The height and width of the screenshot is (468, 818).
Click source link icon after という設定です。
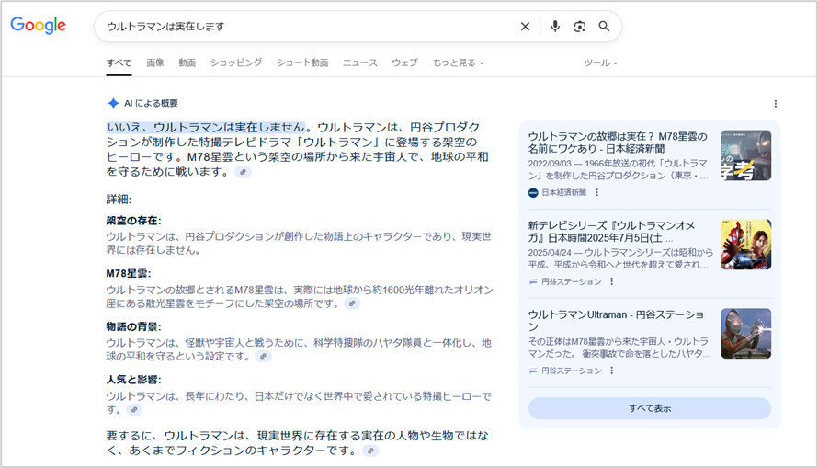pyautogui.click(x=263, y=357)
